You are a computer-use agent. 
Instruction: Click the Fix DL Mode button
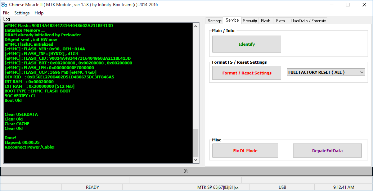[x=245, y=151]
